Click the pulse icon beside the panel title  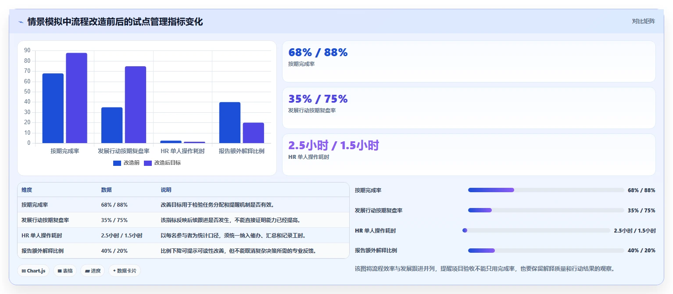coord(21,22)
